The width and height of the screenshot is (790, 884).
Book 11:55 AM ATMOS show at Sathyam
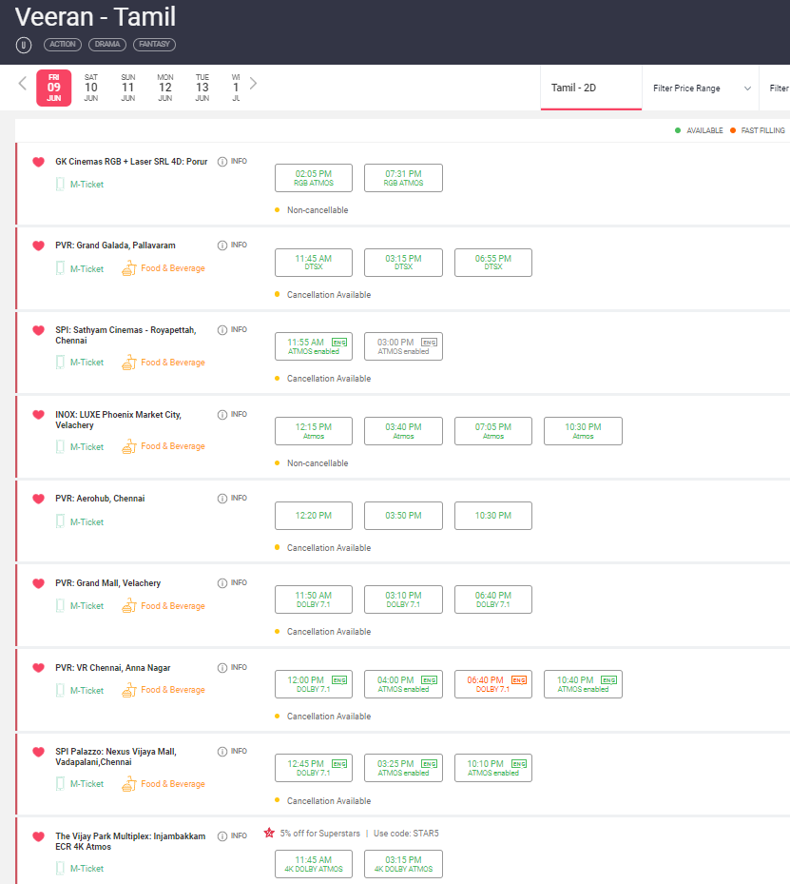point(314,346)
